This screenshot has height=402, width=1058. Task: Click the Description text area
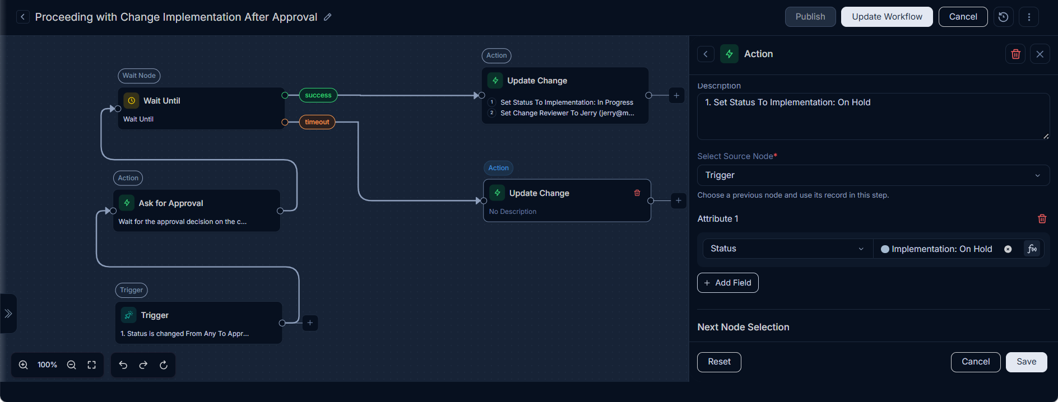873,116
